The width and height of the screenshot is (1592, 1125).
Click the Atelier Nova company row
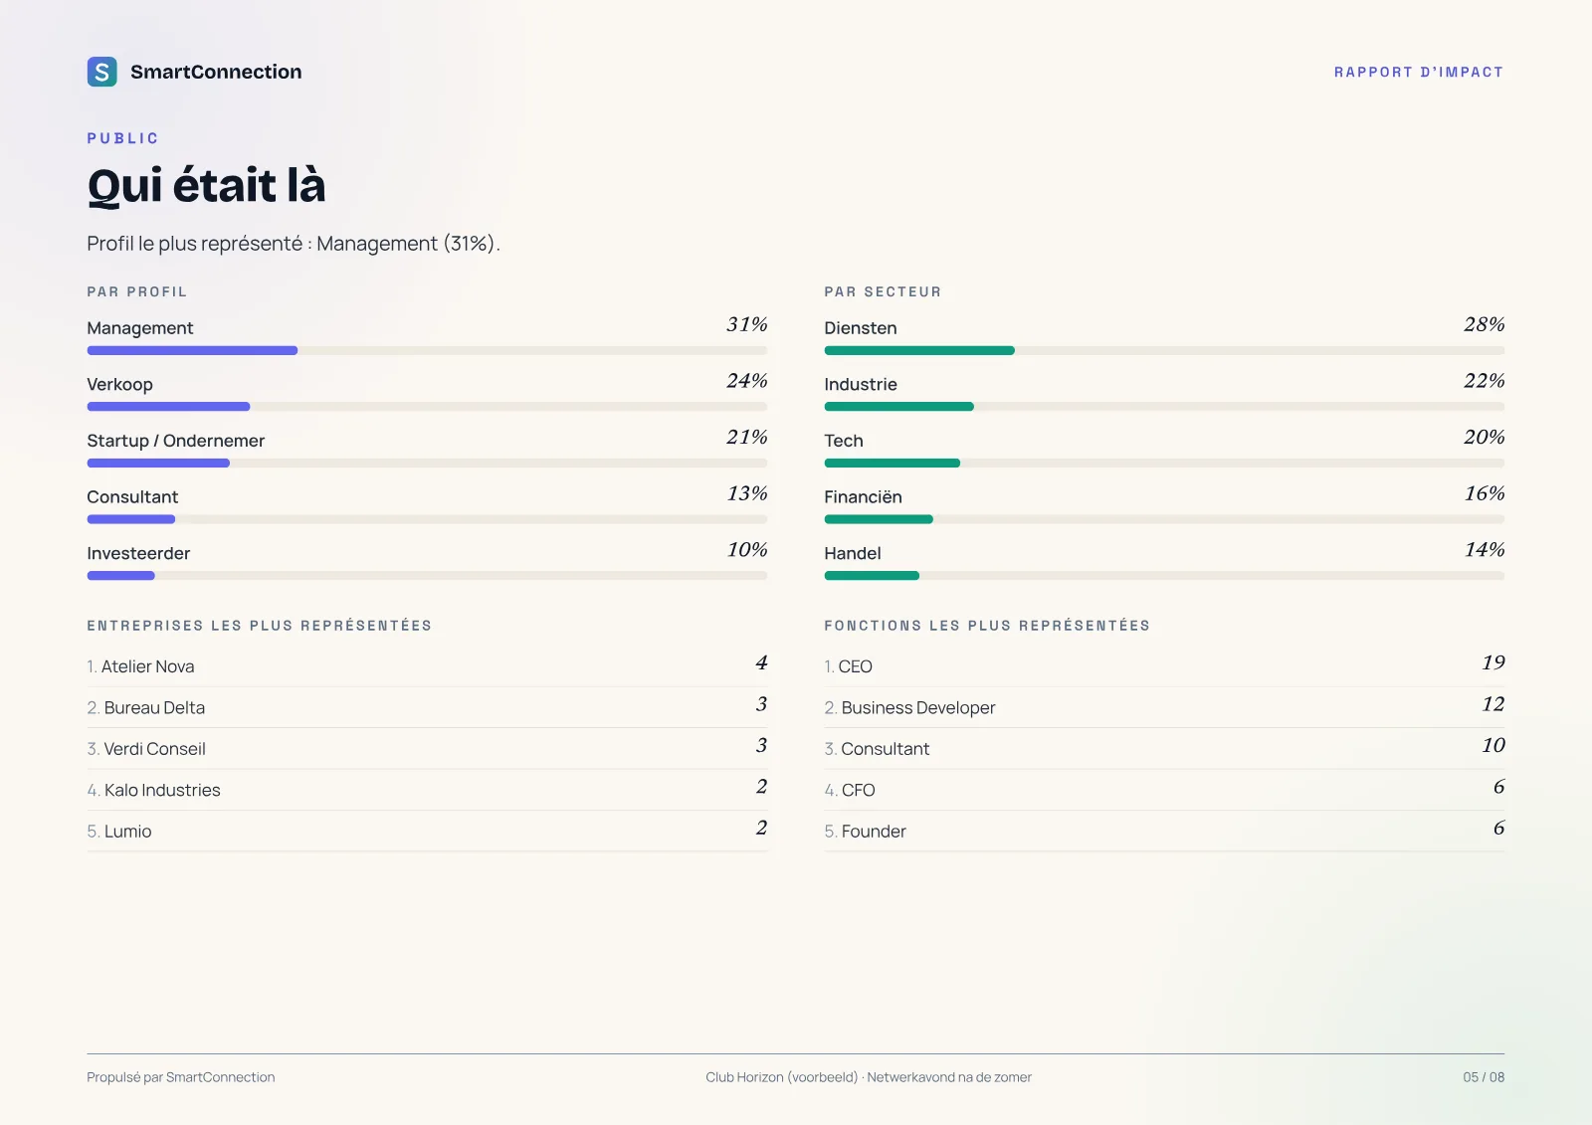click(x=427, y=665)
